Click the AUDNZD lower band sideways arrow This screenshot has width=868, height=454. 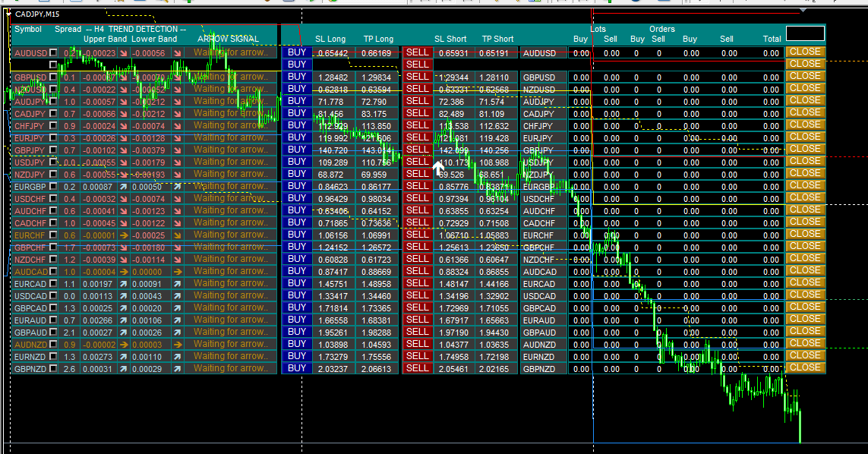177,345
